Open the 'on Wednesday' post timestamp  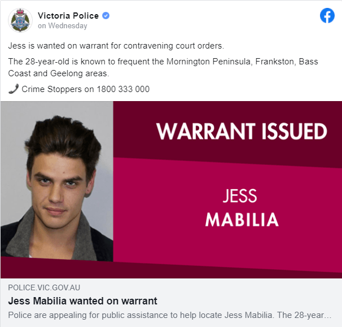(63, 26)
